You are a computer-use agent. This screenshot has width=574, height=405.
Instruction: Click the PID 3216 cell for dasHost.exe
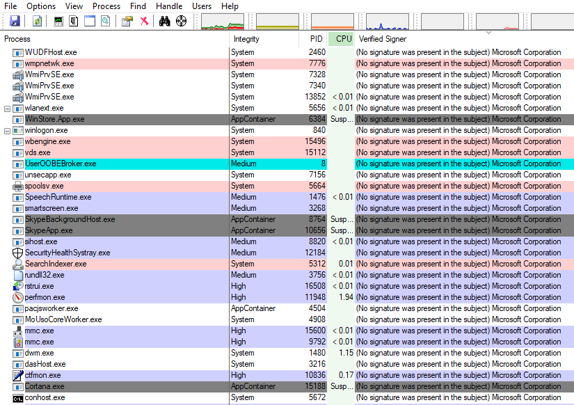(x=317, y=365)
